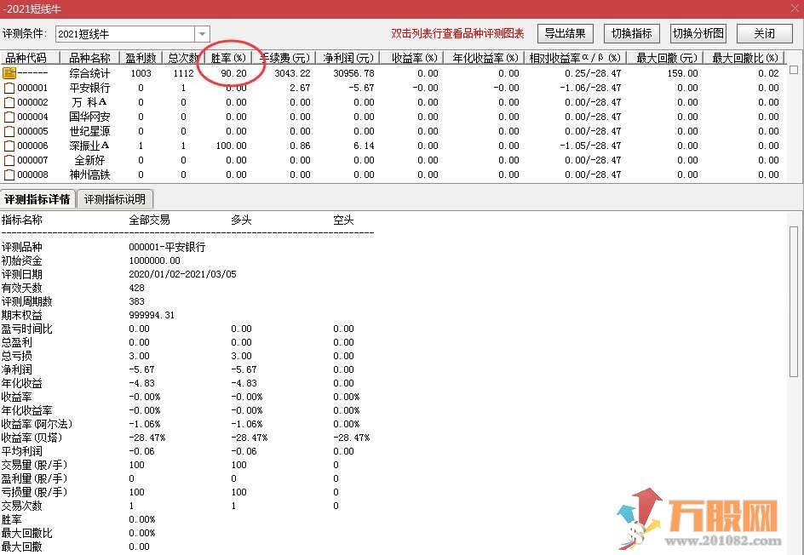Click the 000001-平安银行 value in details
Viewport: 804px width, 555px height.
click(167, 247)
